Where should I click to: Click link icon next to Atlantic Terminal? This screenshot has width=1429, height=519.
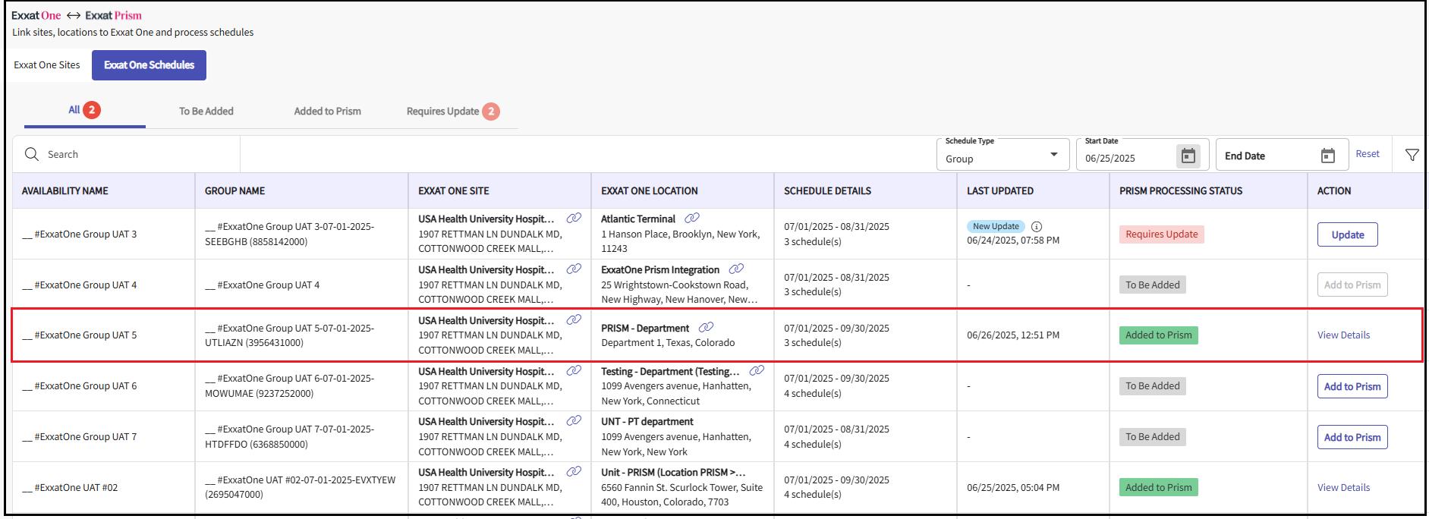692,219
